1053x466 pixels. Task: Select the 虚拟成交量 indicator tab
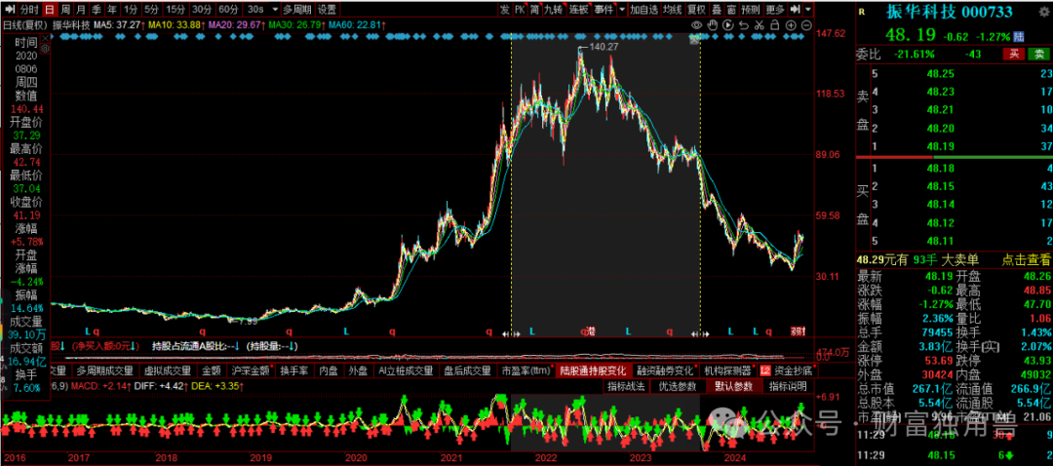[166, 370]
